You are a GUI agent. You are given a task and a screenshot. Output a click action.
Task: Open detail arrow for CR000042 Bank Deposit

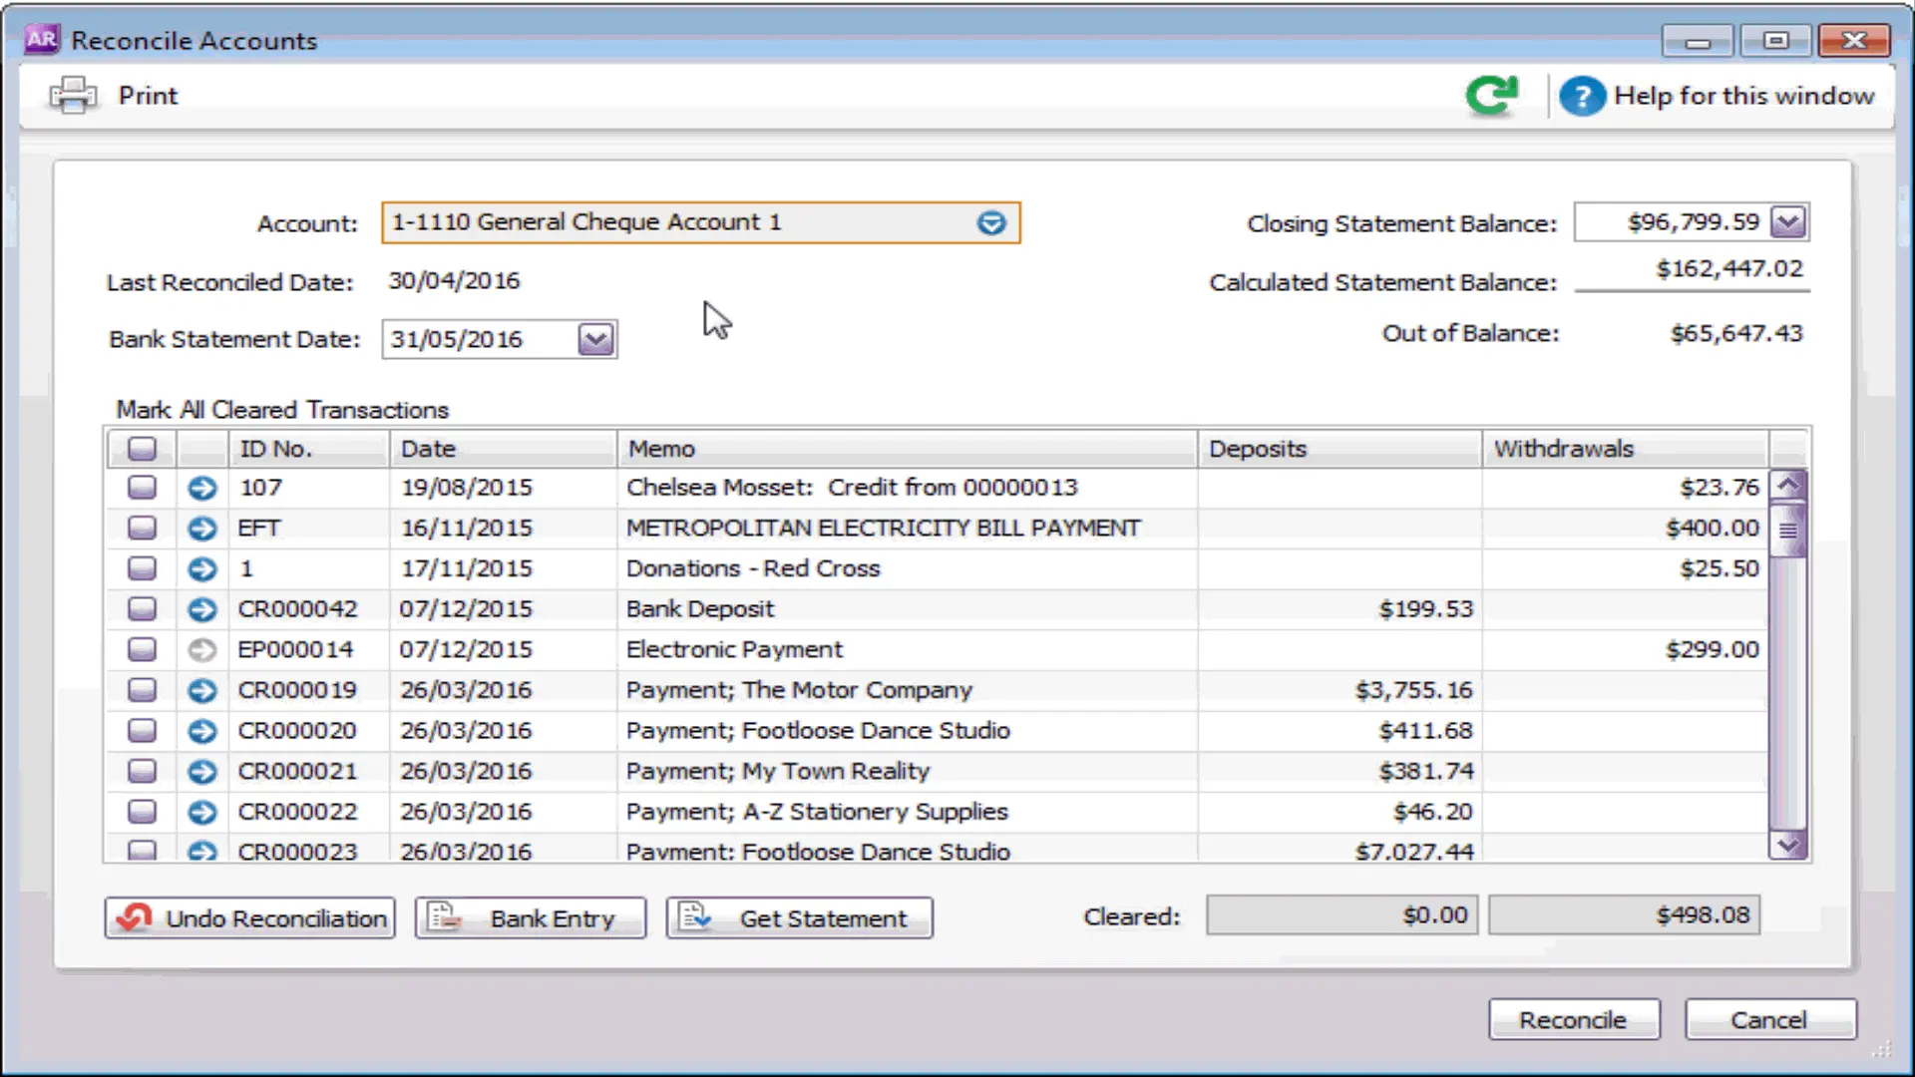[202, 609]
